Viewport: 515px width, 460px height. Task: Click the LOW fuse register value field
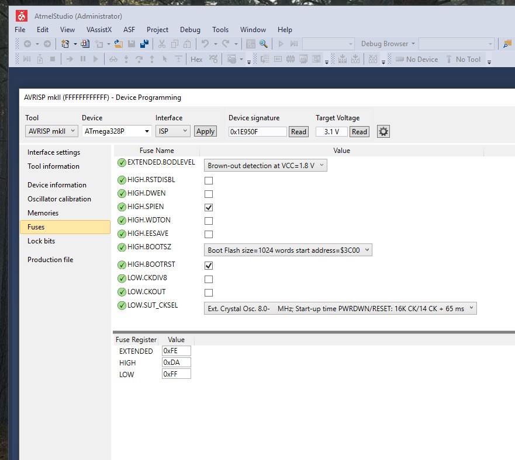coord(177,374)
